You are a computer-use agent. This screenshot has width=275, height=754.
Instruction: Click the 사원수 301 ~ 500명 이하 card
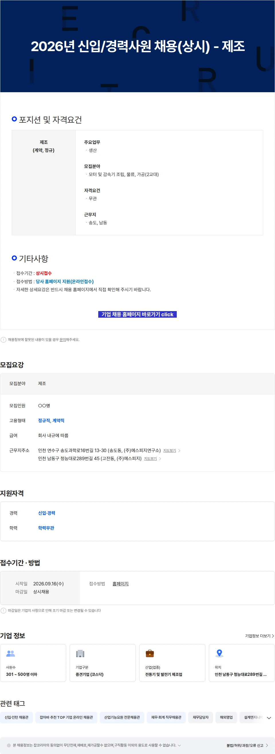(x=33, y=663)
